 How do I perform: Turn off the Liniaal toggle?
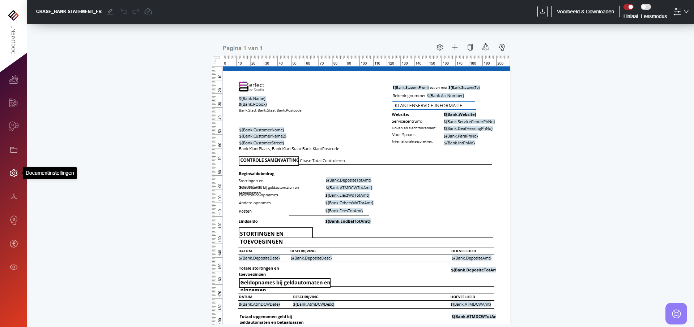click(x=629, y=7)
